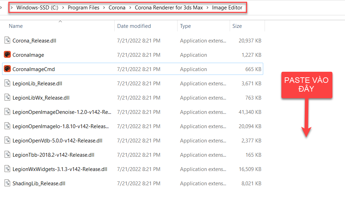345x202 pixels.
Task: Select LegionWxWidgets-3.1.3-v142-Release.dll file name
Action: (x=60, y=169)
